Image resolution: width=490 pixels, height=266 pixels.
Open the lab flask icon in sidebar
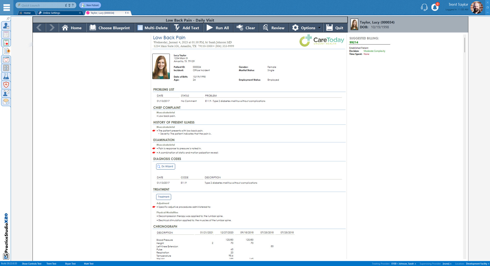coord(6,76)
